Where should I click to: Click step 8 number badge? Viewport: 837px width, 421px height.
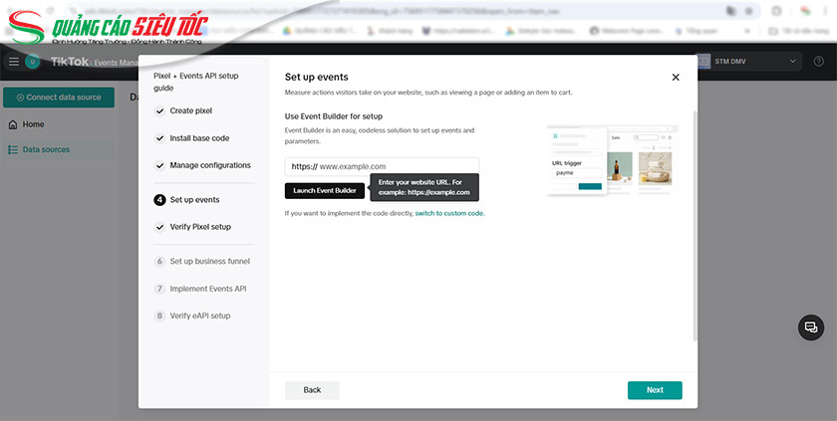(x=159, y=316)
